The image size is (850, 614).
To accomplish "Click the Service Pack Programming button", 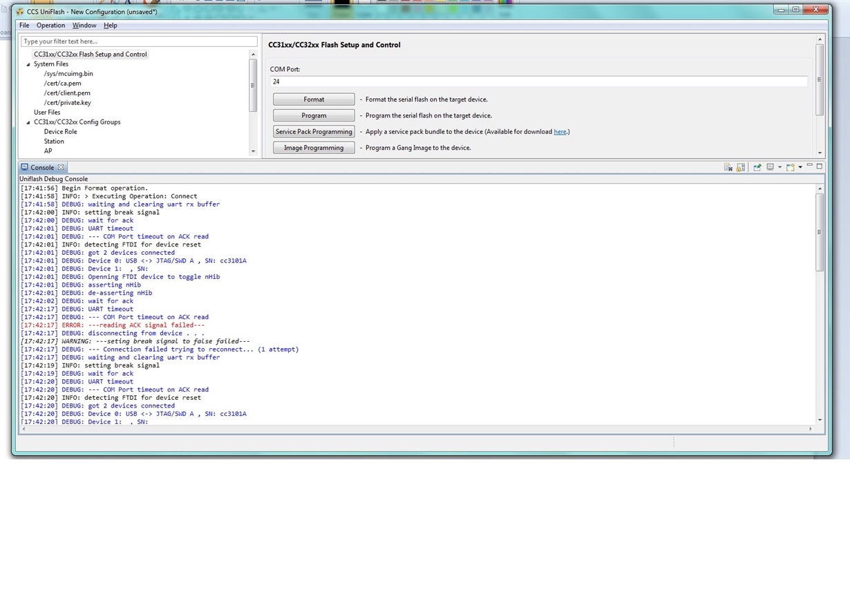I will coord(314,131).
